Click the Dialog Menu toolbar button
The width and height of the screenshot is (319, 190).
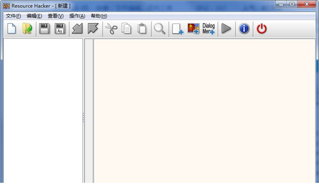(209, 29)
